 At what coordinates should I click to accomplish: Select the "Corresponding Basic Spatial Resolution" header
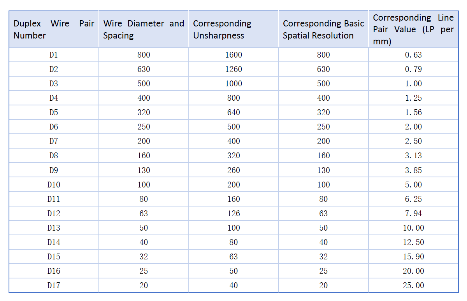point(323,30)
